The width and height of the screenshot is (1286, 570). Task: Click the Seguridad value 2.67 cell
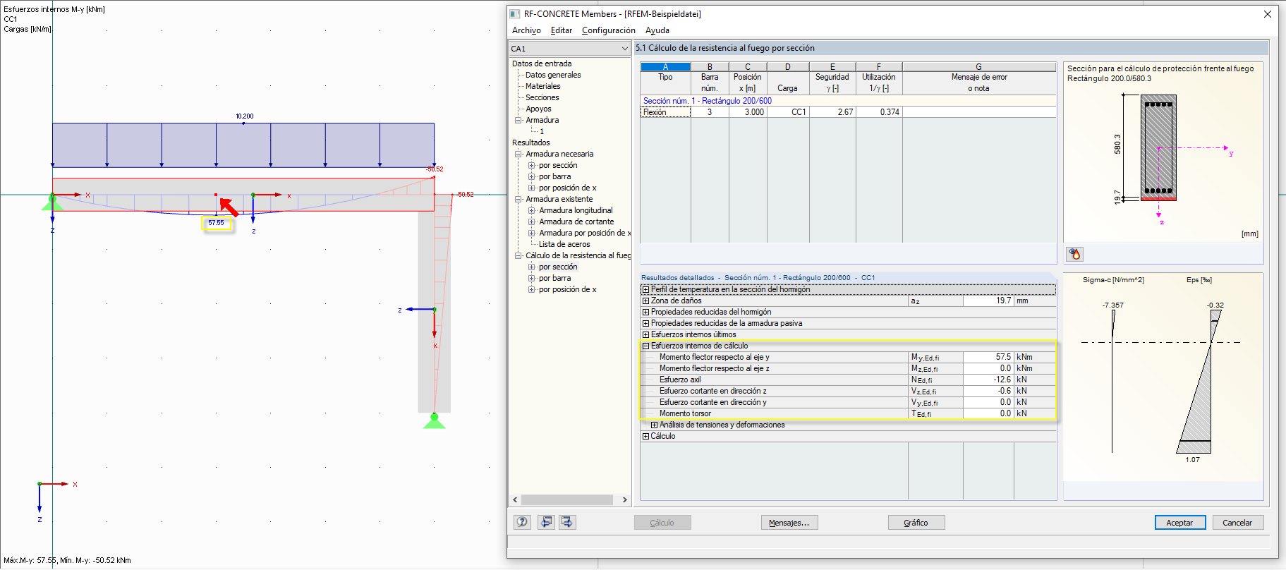click(x=832, y=112)
